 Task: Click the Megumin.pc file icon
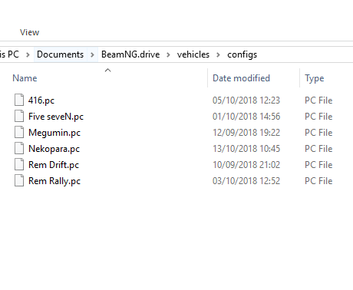click(x=19, y=132)
